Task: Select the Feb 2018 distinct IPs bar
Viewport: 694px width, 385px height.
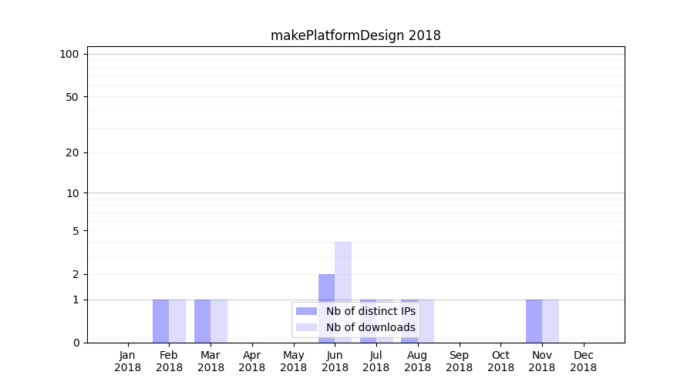Action: coord(160,321)
